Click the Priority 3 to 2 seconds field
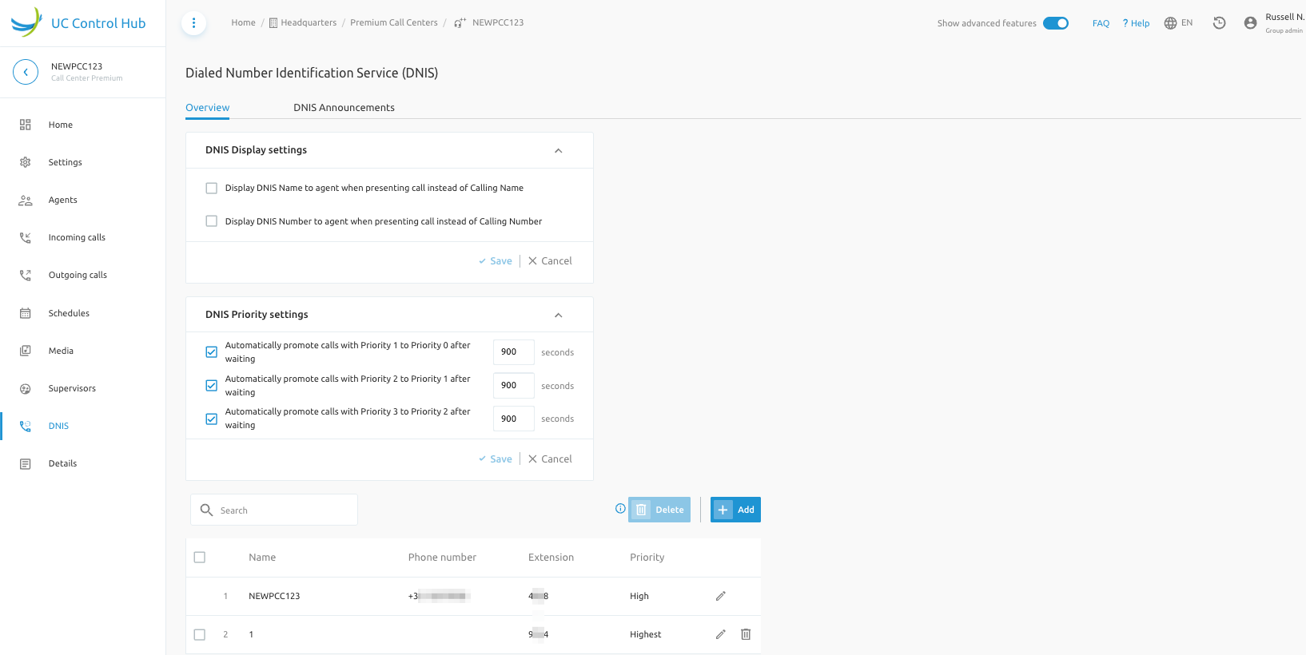This screenshot has width=1306, height=655. click(x=513, y=419)
